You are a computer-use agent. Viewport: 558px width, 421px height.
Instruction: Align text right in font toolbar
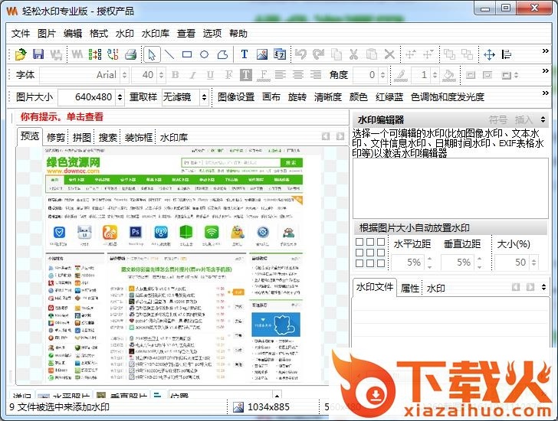tap(315, 75)
